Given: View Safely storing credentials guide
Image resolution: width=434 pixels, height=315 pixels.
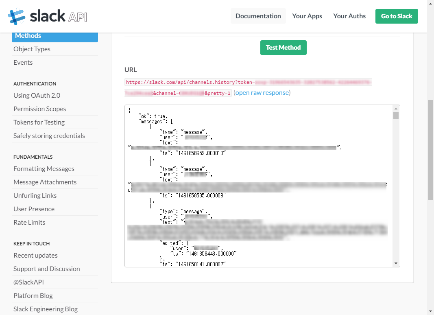Looking at the screenshot, I should [x=49, y=136].
